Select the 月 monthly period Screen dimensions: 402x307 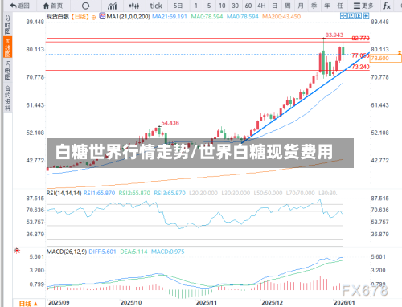click(301, 6)
